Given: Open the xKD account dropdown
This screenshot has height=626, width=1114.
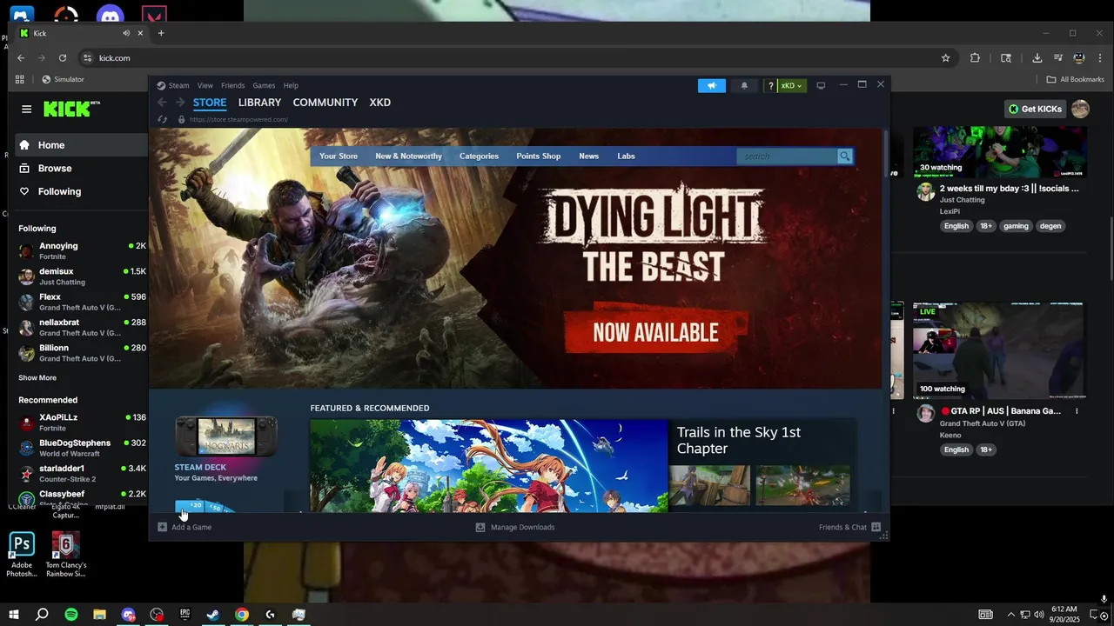Looking at the screenshot, I should 791,85.
